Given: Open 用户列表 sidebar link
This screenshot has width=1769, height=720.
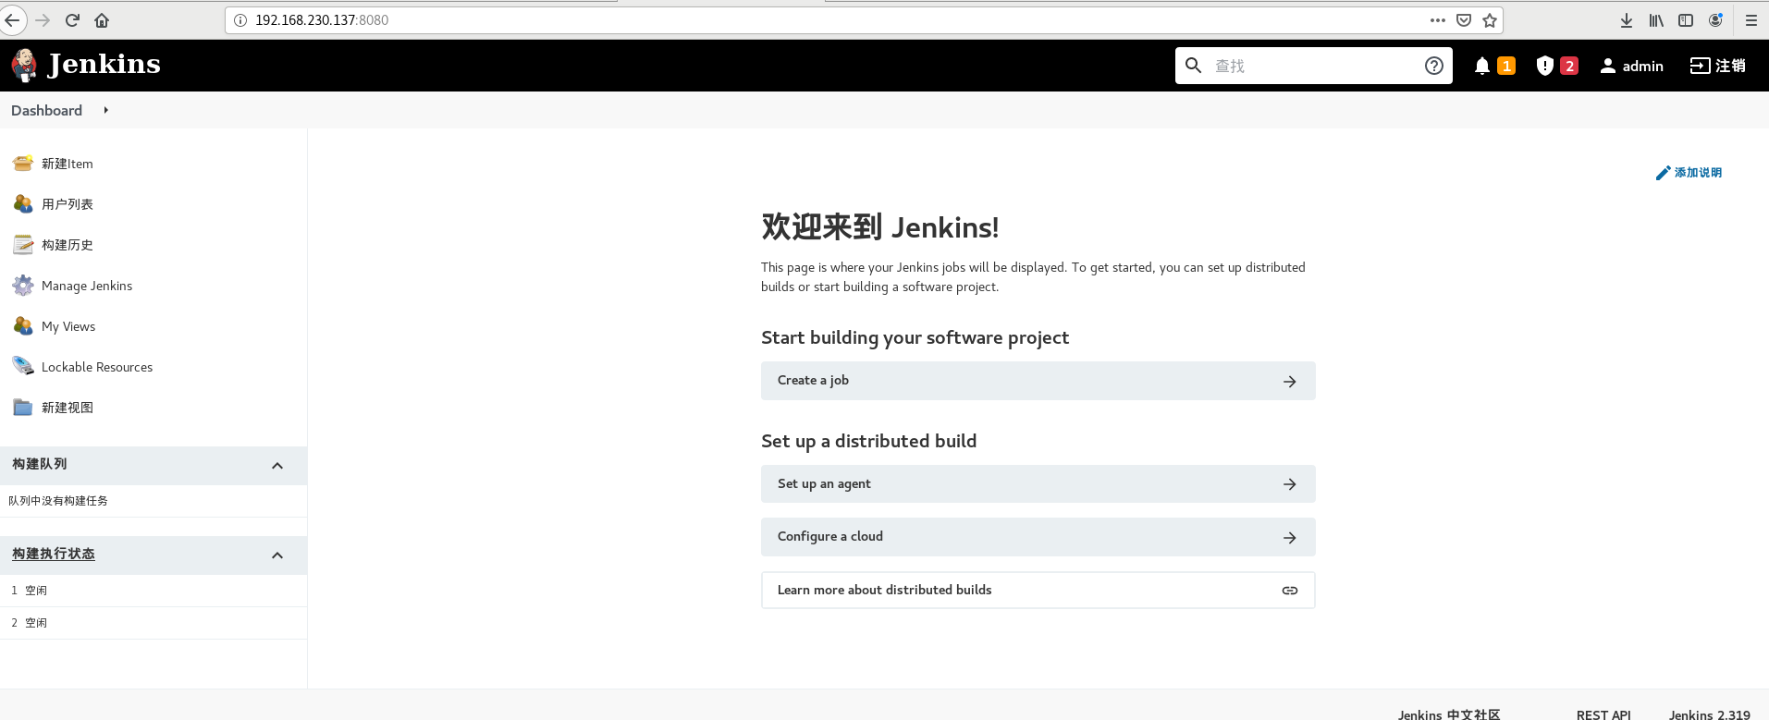Looking at the screenshot, I should [x=68, y=204].
